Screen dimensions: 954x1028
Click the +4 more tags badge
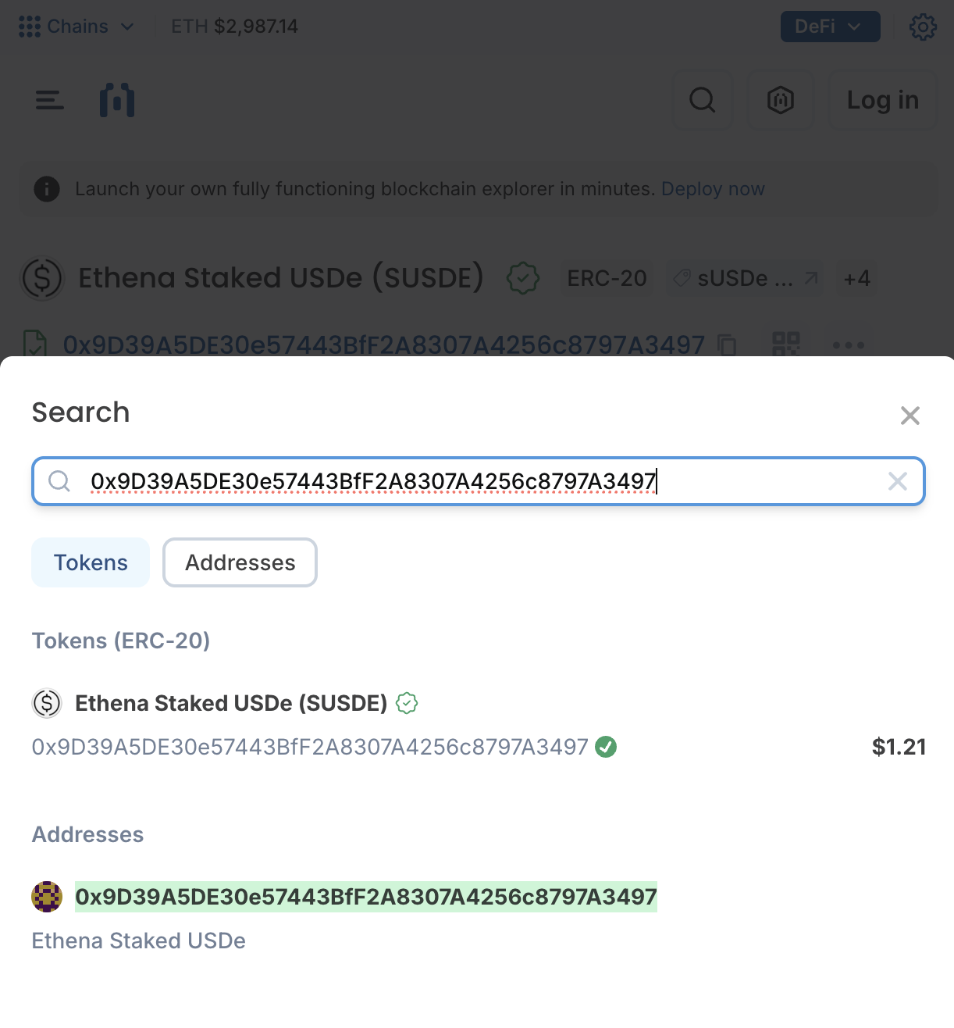click(x=856, y=279)
